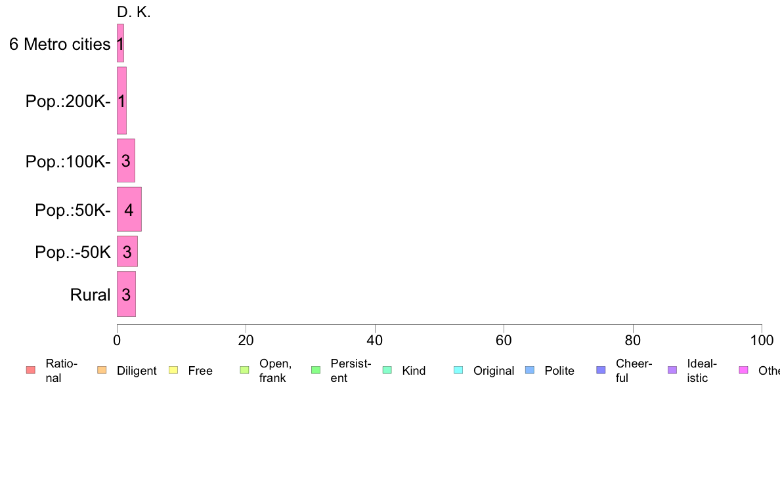This screenshot has width=780, height=483.
Task: Click the Rational legend color swatch
Action: 31,370
